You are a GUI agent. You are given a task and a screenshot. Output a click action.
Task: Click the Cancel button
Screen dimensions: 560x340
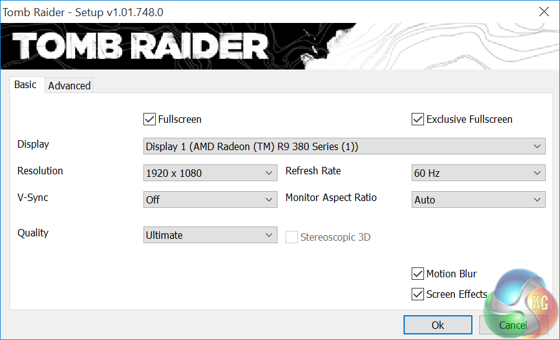pos(513,324)
